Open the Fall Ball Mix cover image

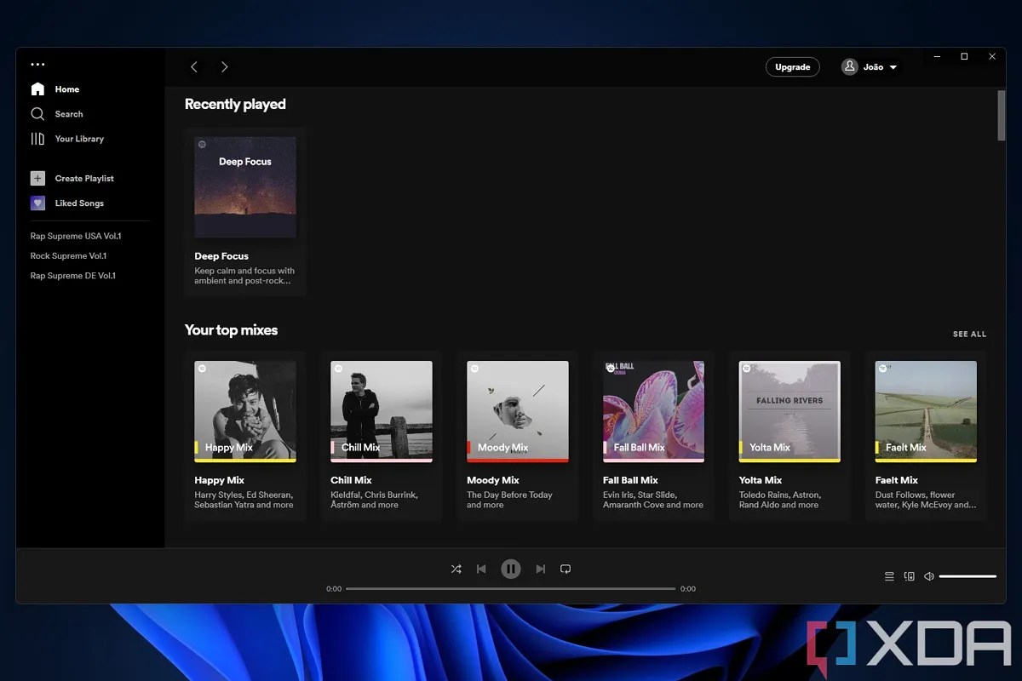[653, 411]
